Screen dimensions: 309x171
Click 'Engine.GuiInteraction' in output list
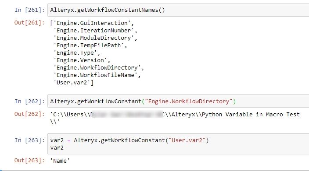92,23
